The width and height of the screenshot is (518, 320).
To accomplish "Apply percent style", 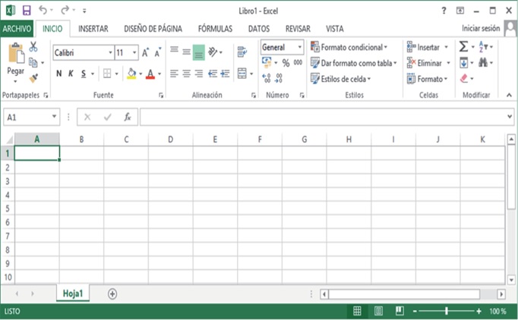I will (x=286, y=63).
